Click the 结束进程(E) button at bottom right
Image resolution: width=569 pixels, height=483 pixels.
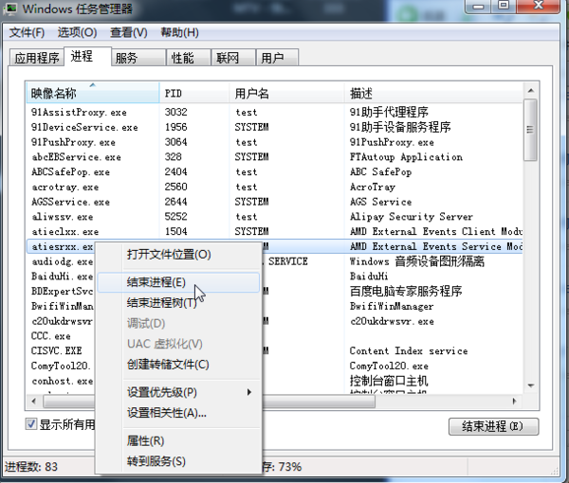493,426
